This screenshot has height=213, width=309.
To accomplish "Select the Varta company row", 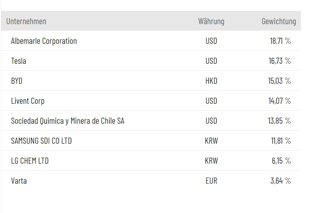I will pyautogui.click(x=19, y=181).
